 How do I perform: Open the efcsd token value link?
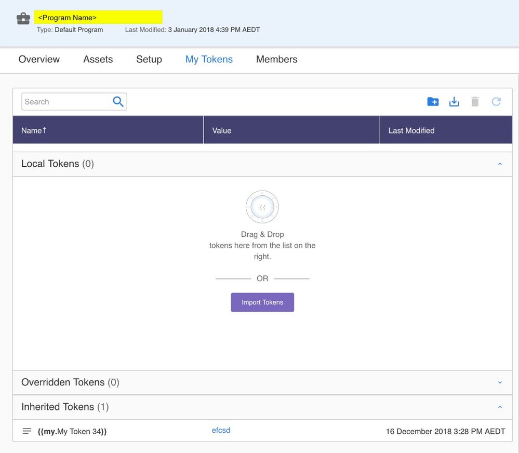[221, 431]
